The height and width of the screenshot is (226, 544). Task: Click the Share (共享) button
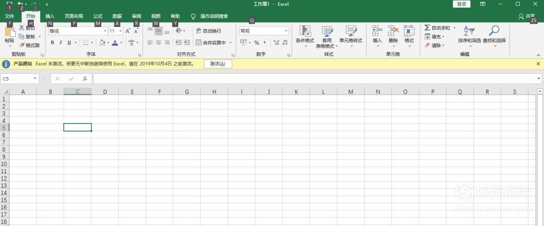click(x=526, y=16)
